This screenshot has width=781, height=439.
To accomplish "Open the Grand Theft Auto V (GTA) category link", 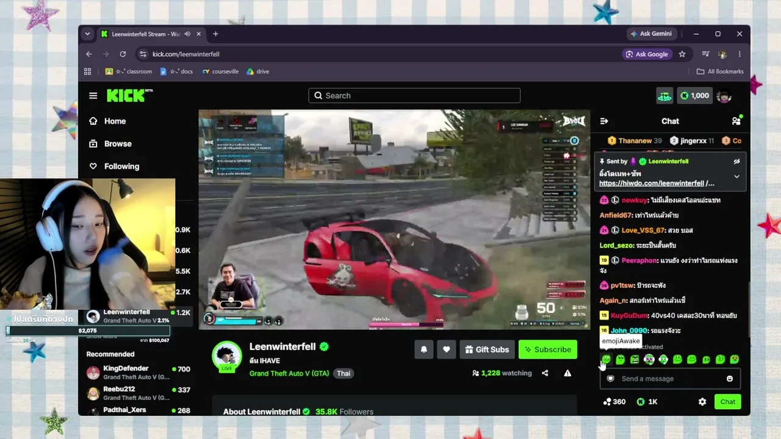I will tap(289, 373).
